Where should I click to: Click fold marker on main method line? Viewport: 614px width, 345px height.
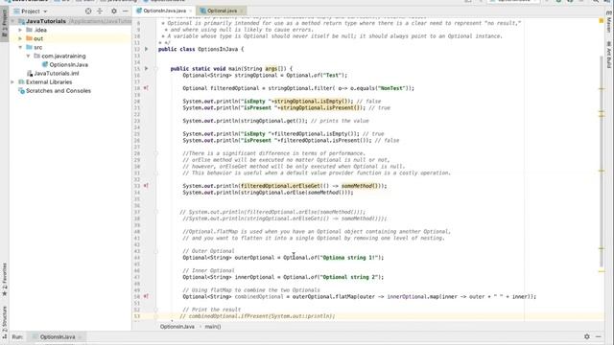[x=155, y=69]
